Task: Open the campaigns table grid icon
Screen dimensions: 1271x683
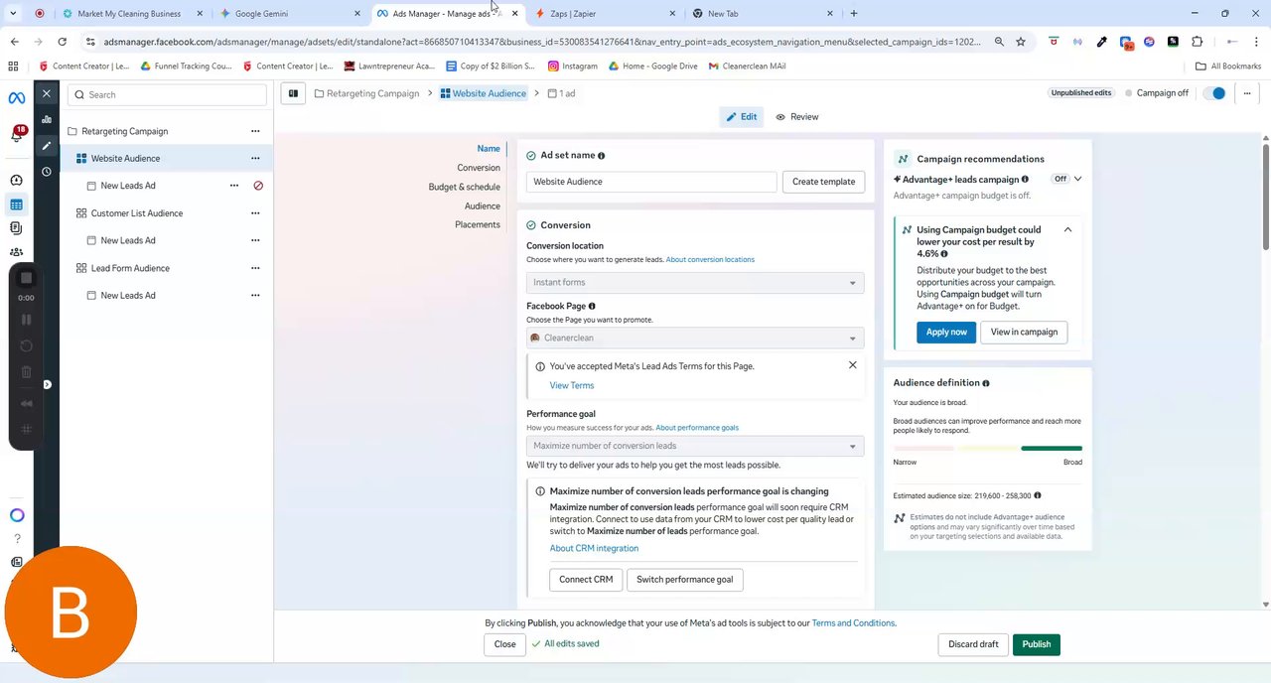Action: pos(16,205)
